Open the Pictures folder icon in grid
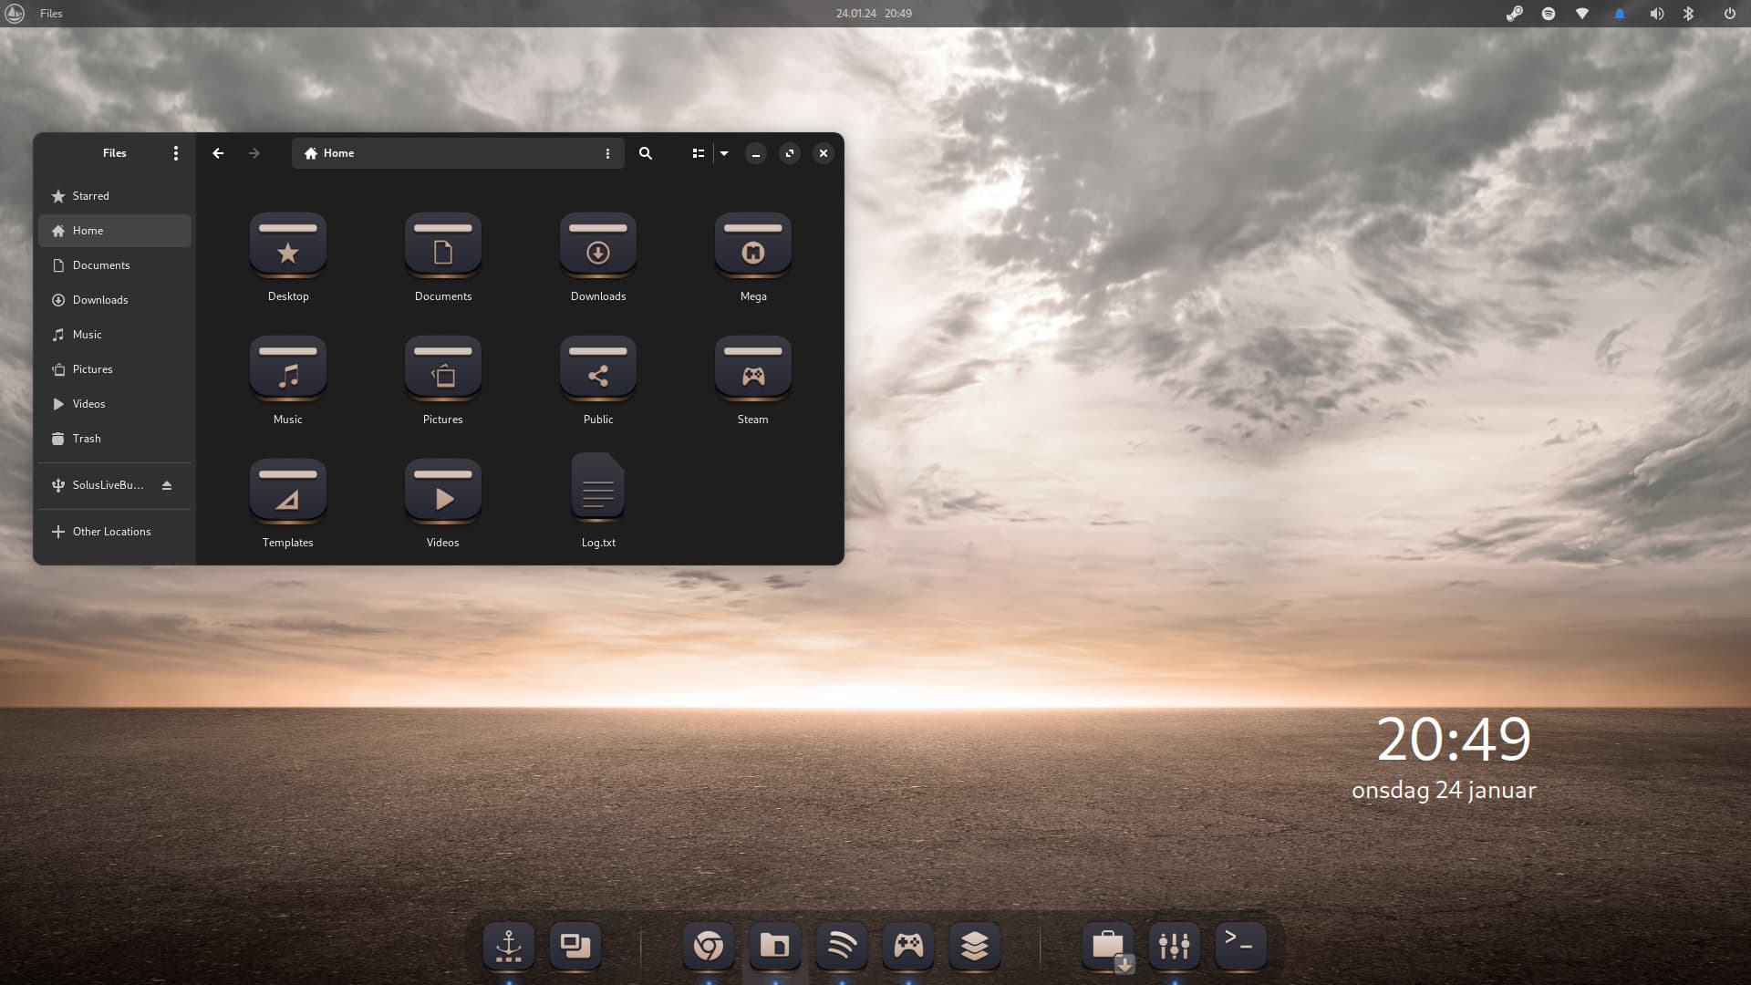 point(443,369)
